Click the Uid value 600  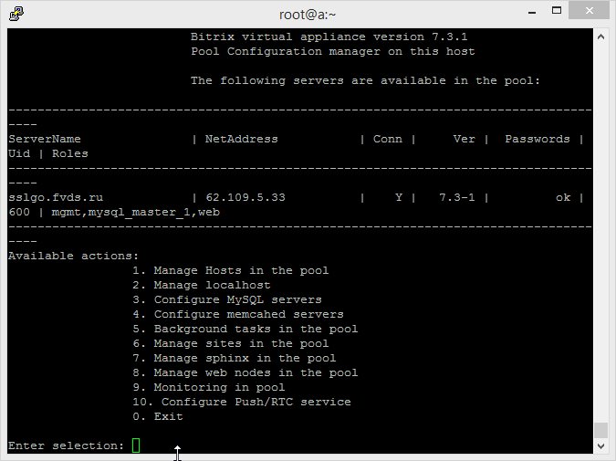click(x=19, y=212)
